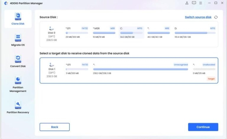Select the WRE recovery partition
The image size is (227, 139).
[x=158, y=32]
